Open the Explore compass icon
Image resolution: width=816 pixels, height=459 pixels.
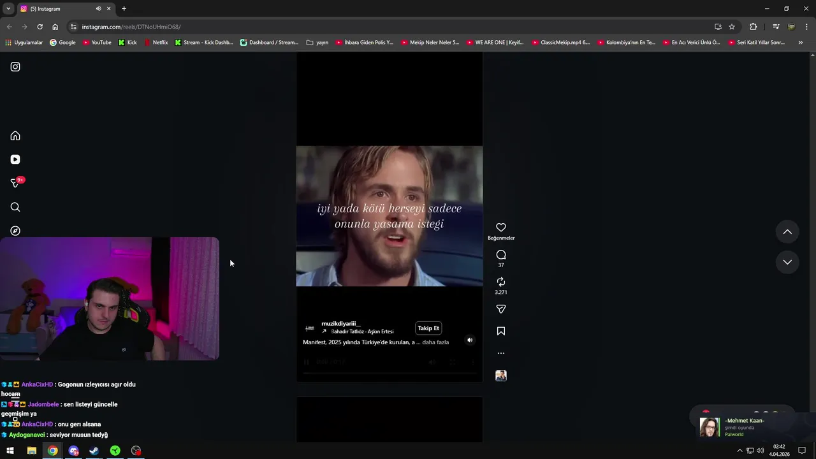[15, 231]
